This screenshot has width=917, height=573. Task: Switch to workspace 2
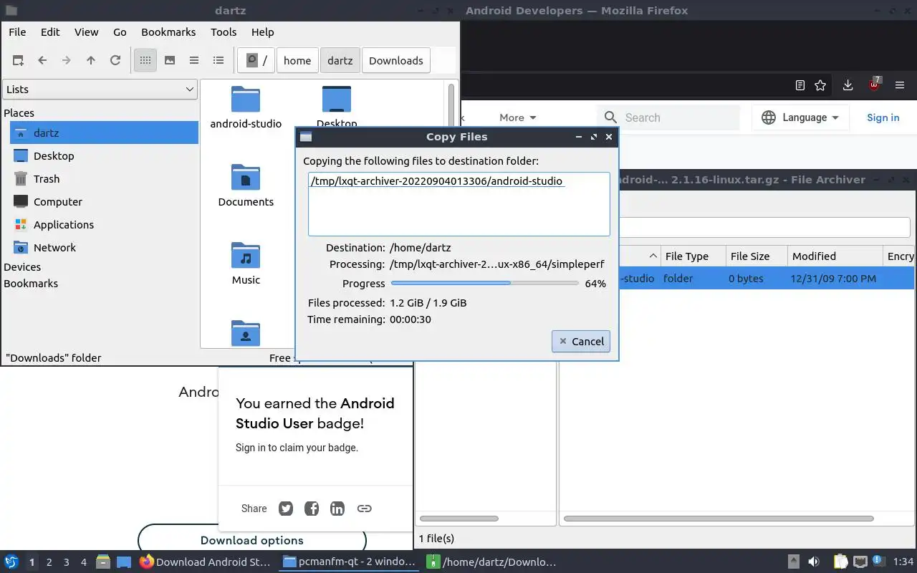(x=49, y=562)
